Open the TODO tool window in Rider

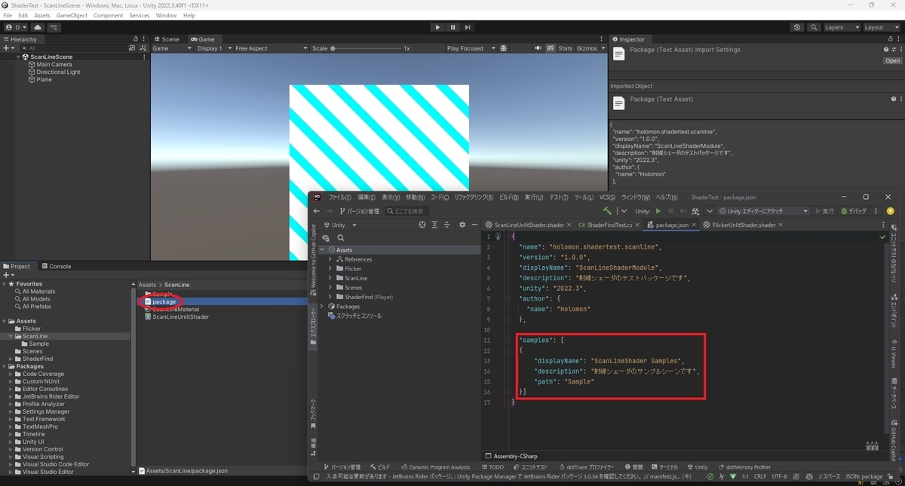494,467
